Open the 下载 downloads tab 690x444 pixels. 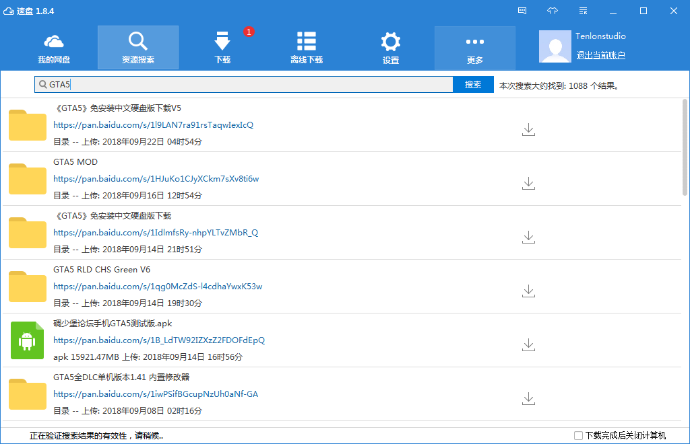[x=222, y=48]
